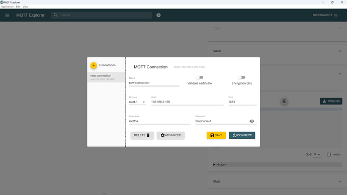Open the Edit menu
The width and height of the screenshot is (347, 195).
click(18, 7)
